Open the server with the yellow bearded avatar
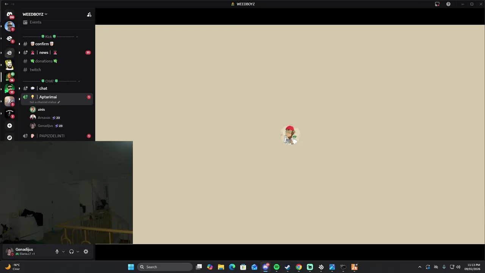The image size is (485, 273). pos(9,65)
